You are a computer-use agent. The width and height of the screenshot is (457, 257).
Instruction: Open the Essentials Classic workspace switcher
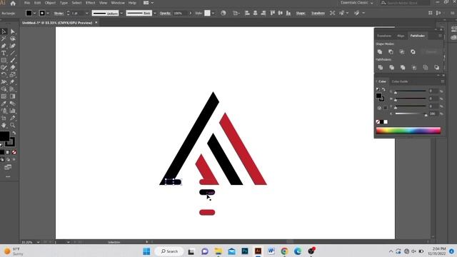tap(357, 3)
